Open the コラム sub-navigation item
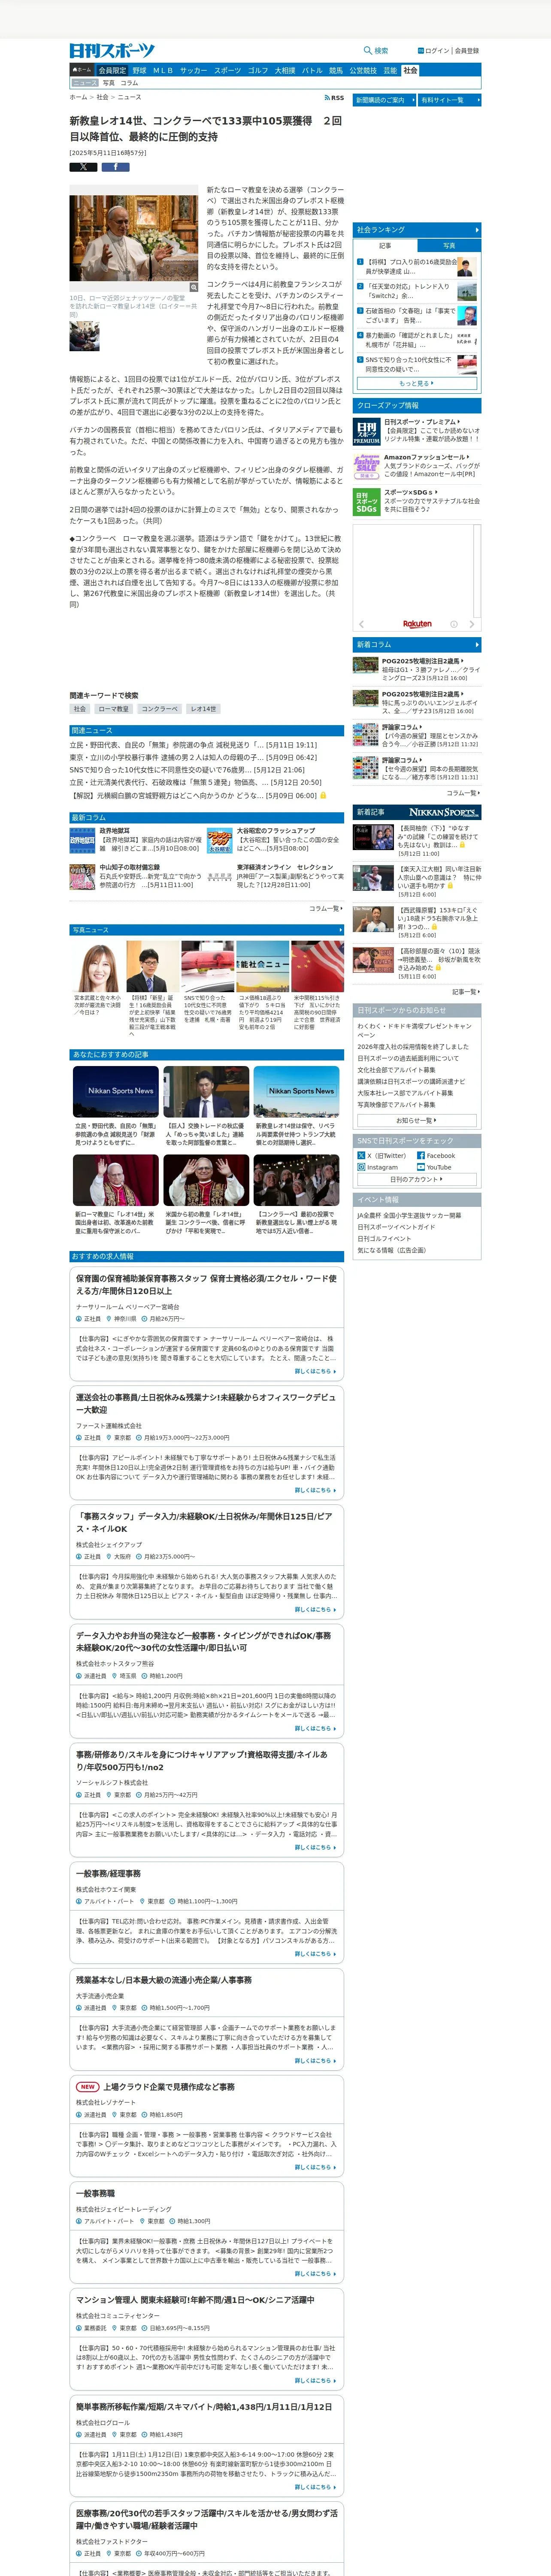 [129, 83]
